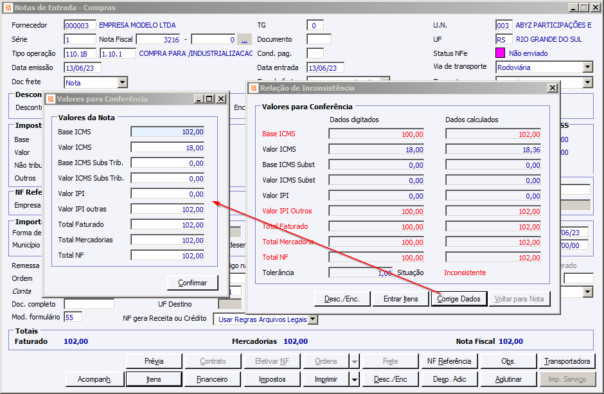Screen dimensions: 604x394
Task: Click the Notas de Entrada window title icon
Action: click(x=8, y=8)
